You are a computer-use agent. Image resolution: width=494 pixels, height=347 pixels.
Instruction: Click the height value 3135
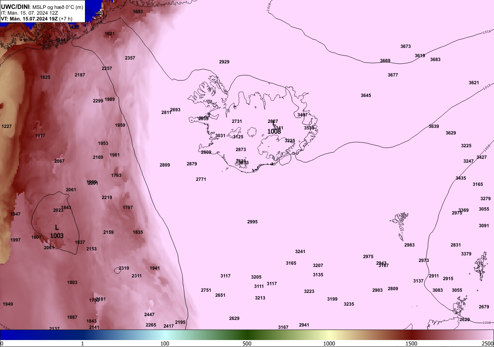[x=318, y=275]
